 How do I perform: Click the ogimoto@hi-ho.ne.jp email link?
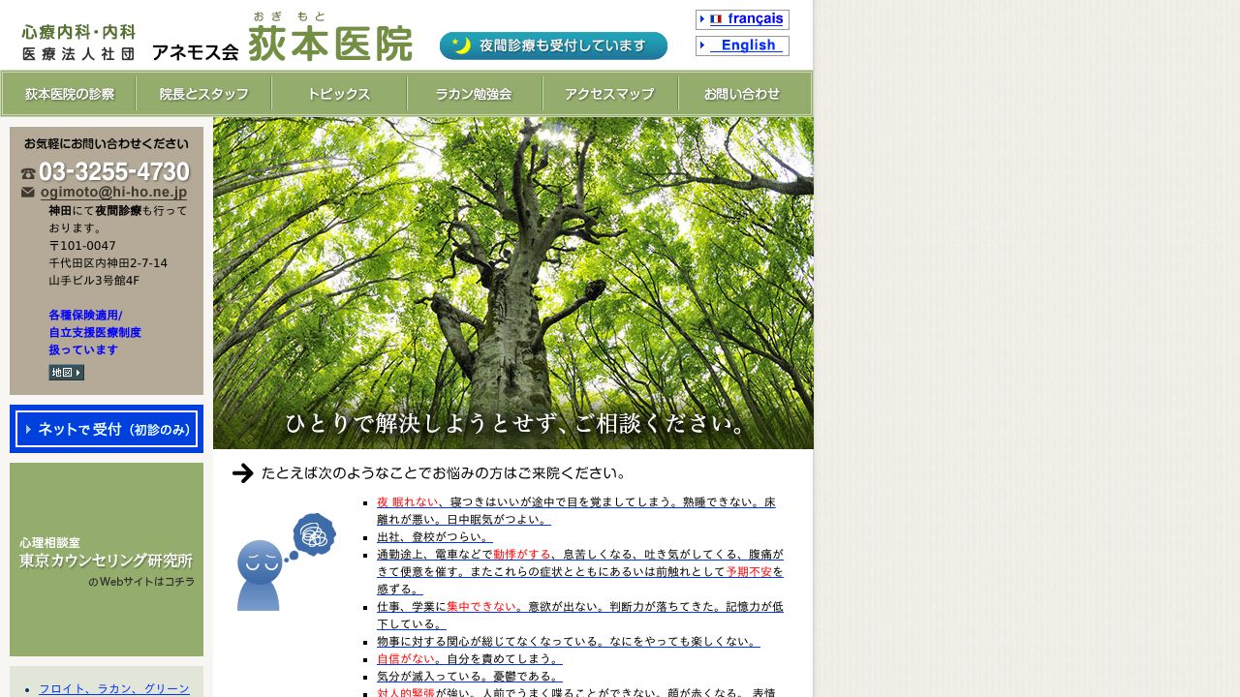point(112,192)
